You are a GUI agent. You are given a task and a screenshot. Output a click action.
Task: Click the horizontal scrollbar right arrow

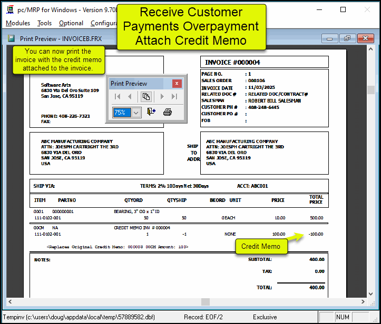362,302
